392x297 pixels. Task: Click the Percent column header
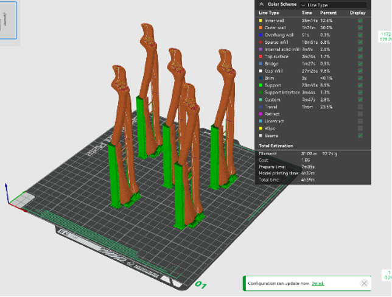[x=328, y=13]
